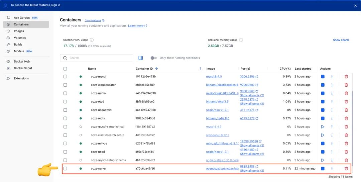This screenshot has height=182, width=361.
Task: Stop the coze-mysql container
Action: pyautogui.click(x=323, y=77)
